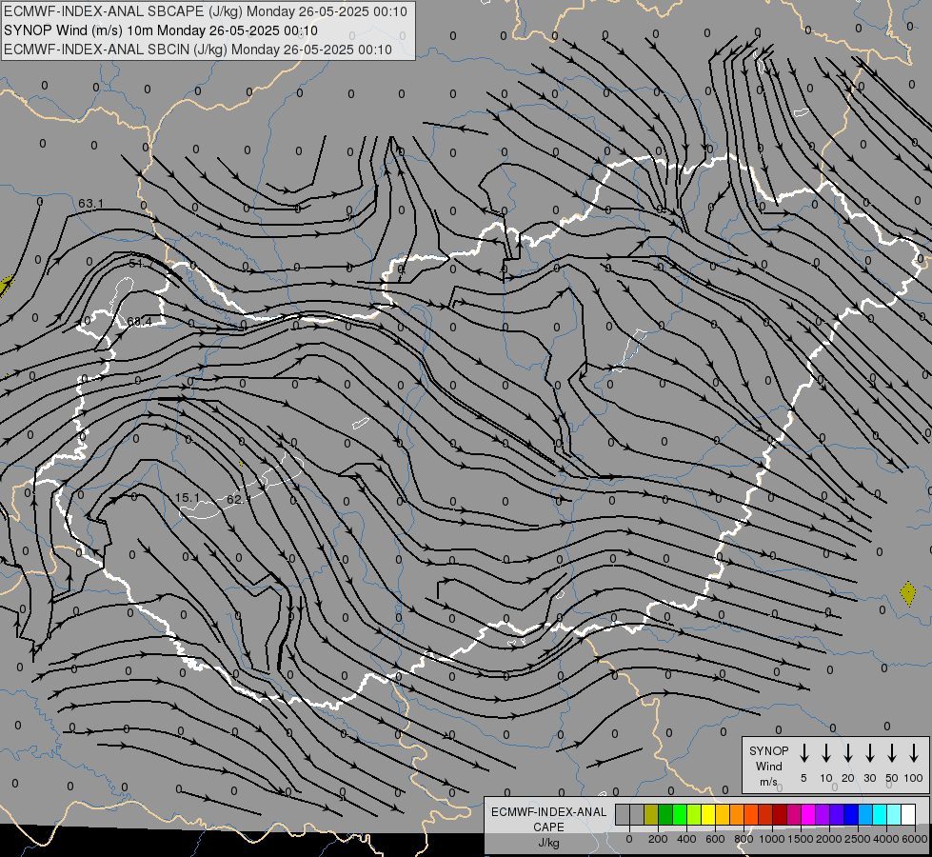The image size is (932, 857).
Task: Click the SBCAPE header line in title box
Action: pos(206,11)
